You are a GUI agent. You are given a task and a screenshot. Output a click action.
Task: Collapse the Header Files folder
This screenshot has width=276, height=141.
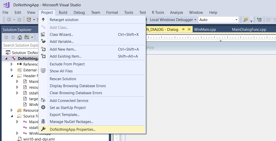[12, 76]
